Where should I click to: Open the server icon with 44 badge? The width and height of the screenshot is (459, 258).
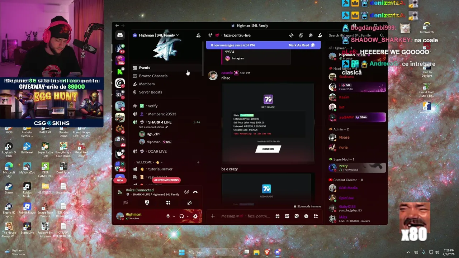120,141
